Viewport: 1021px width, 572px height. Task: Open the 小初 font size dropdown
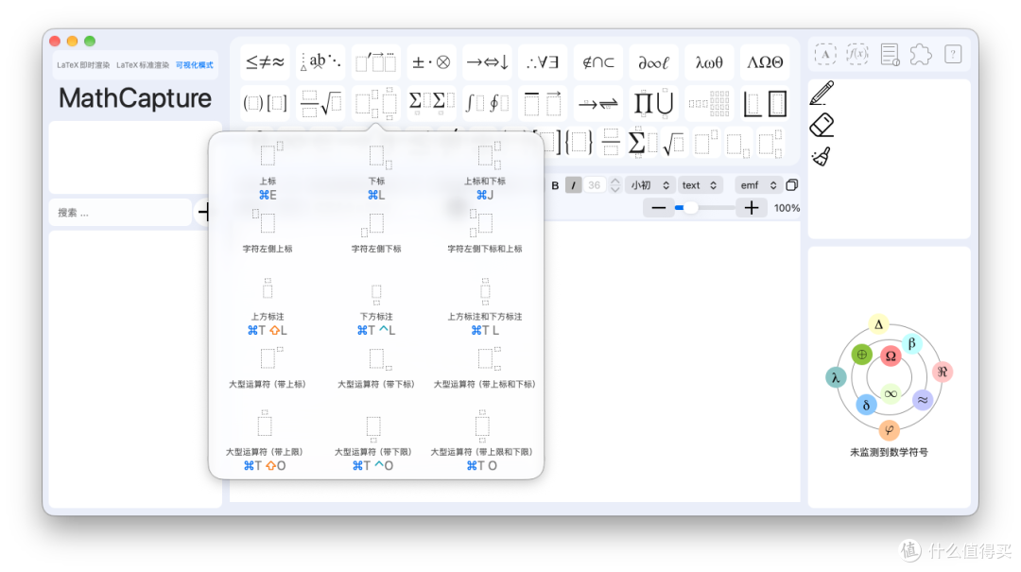[649, 185]
